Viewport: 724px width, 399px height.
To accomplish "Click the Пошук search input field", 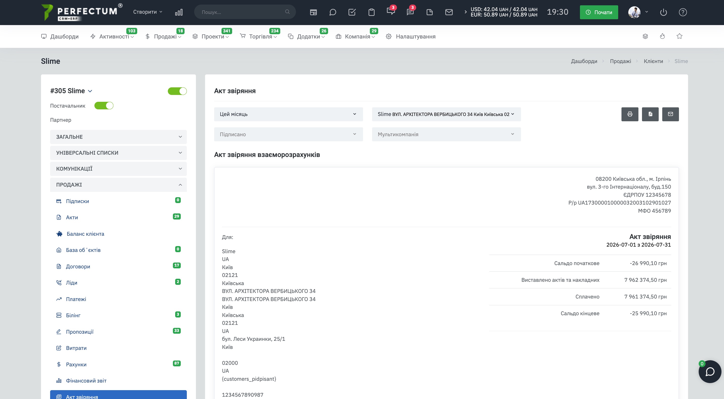I will coord(245,12).
